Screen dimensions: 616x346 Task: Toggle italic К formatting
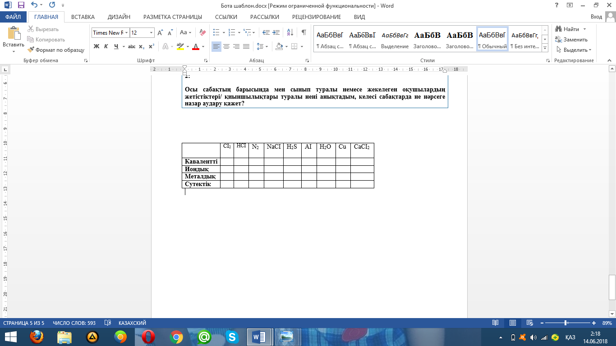coord(106,46)
